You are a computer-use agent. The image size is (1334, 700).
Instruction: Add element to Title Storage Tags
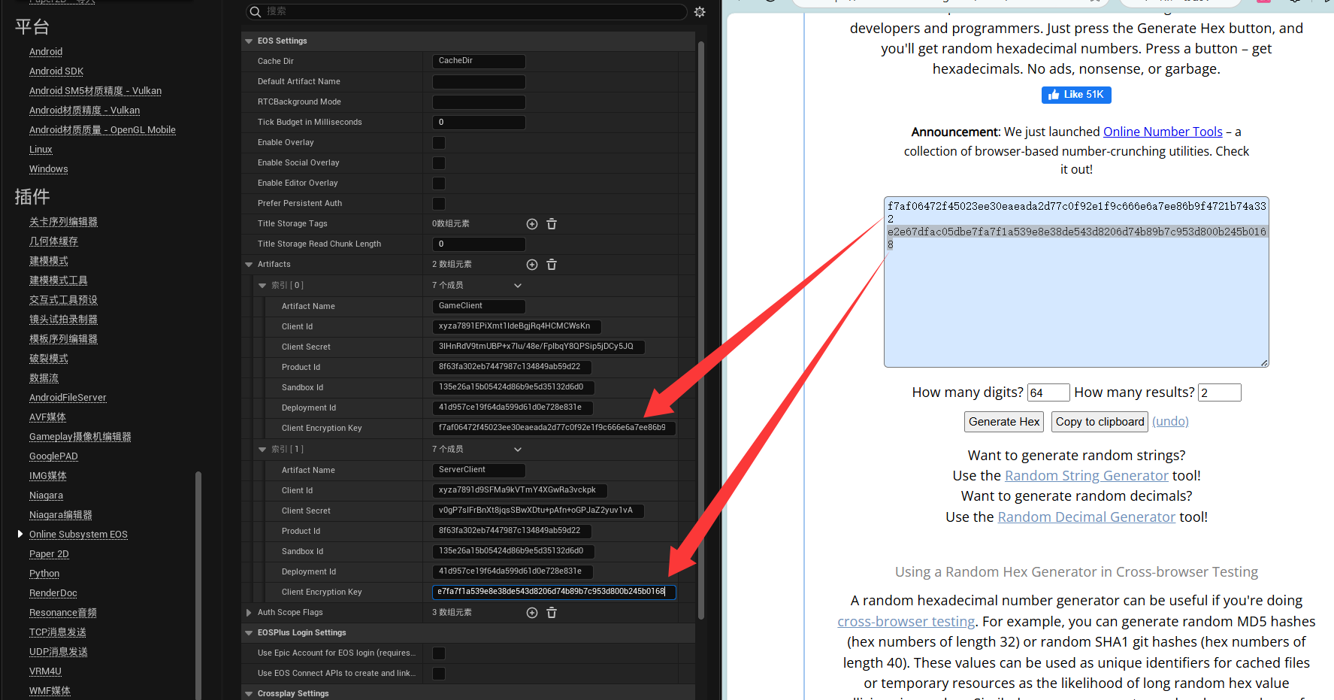532,224
